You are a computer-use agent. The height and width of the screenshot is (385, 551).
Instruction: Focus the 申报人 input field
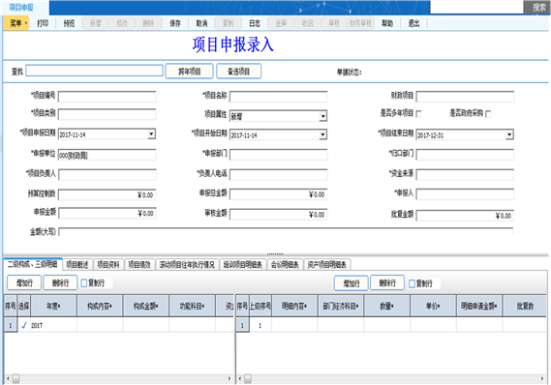coord(465,194)
